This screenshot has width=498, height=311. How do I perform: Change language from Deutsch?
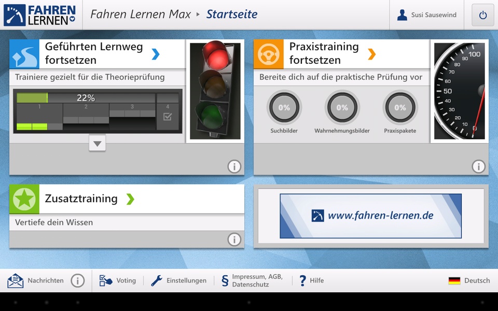pos(477,280)
